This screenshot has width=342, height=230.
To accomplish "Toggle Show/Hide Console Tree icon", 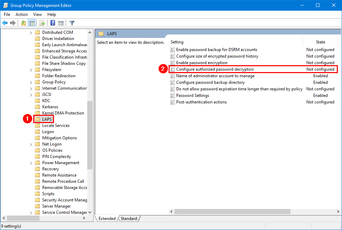I will click(31, 23).
